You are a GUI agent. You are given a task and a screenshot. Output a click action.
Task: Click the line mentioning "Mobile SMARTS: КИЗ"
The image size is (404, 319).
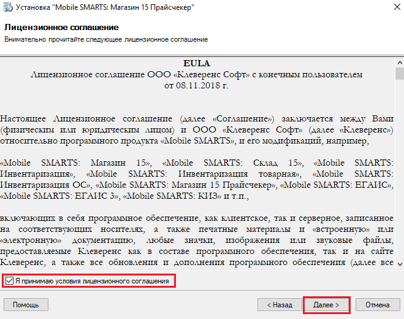tap(124, 196)
